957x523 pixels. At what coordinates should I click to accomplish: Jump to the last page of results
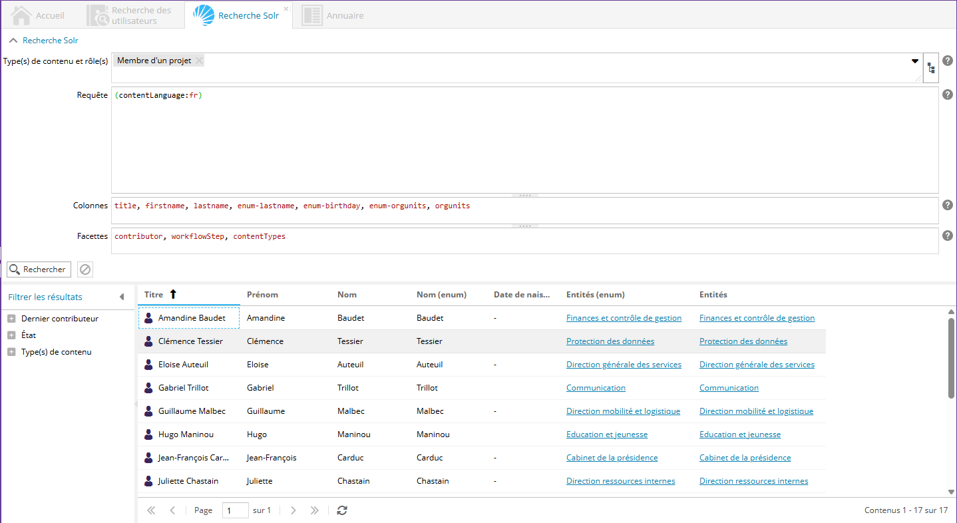pos(315,510)
